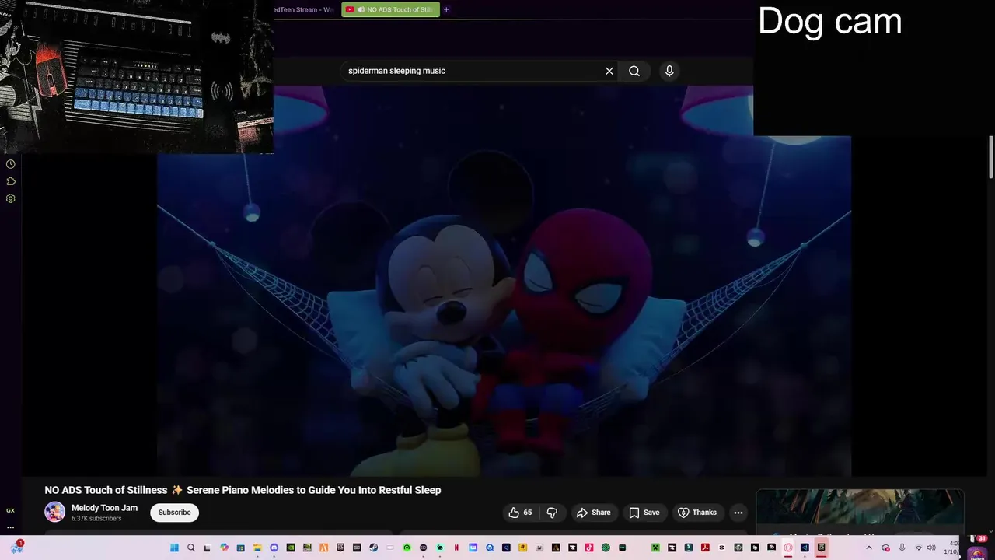Save the video to a playlist
This screenshot has height=560, width=995.
click(644, 513)
